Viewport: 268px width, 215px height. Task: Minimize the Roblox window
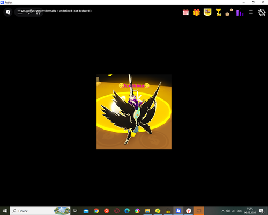(x=244, y=2)
